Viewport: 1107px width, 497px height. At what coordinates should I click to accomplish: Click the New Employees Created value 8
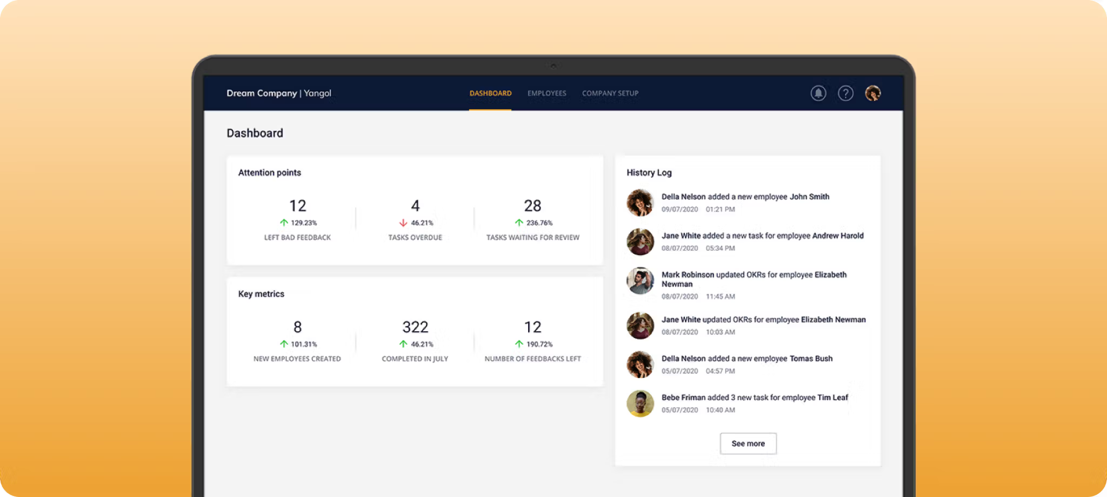click(298, 327)
